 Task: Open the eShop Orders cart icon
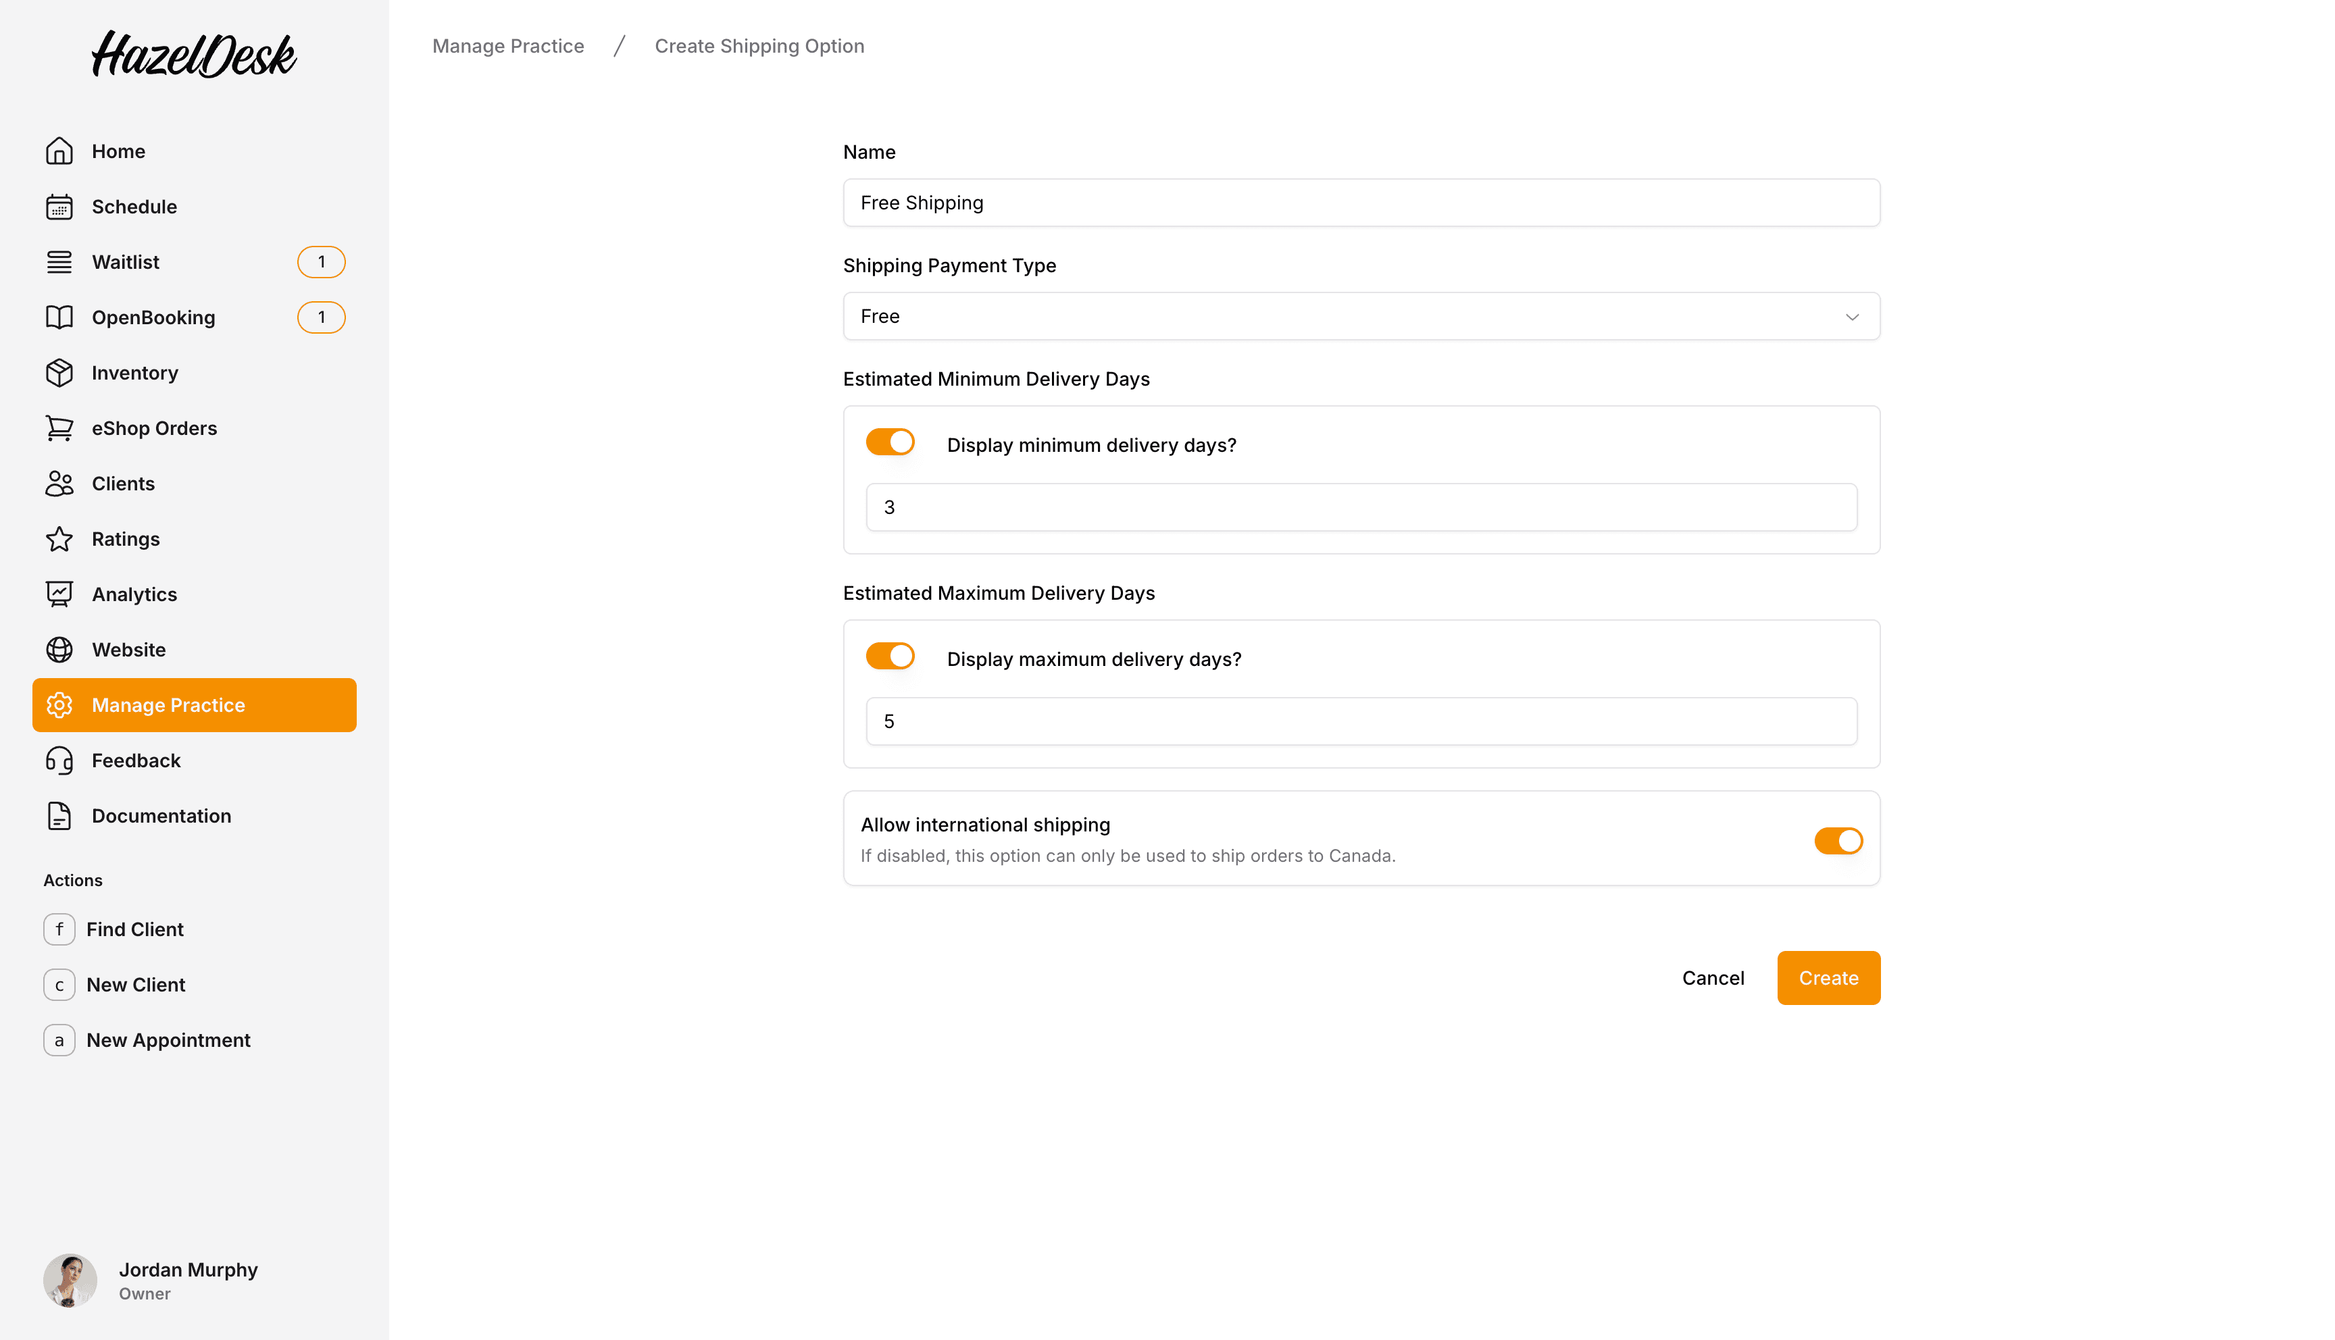click(x=59, y=428)
